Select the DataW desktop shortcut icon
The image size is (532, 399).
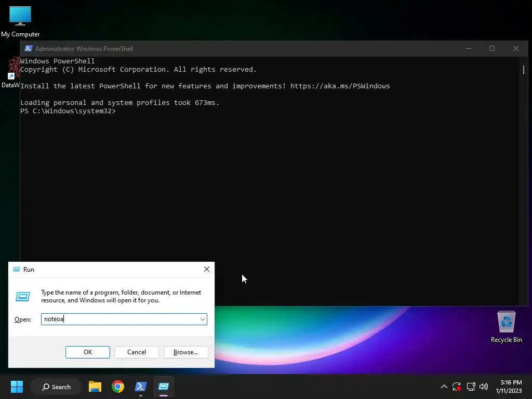click(x=10, y=73)
